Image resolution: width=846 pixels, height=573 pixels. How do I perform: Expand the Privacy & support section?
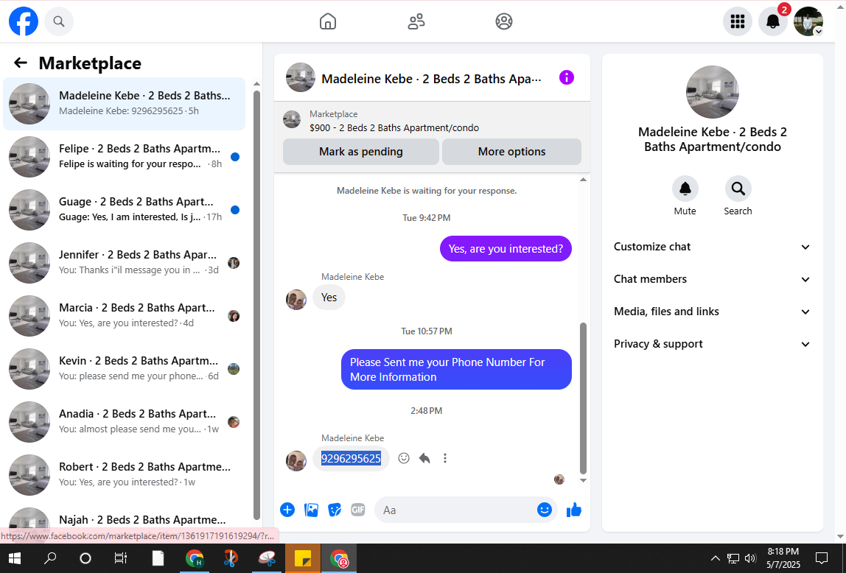click(x=712, y=344)
